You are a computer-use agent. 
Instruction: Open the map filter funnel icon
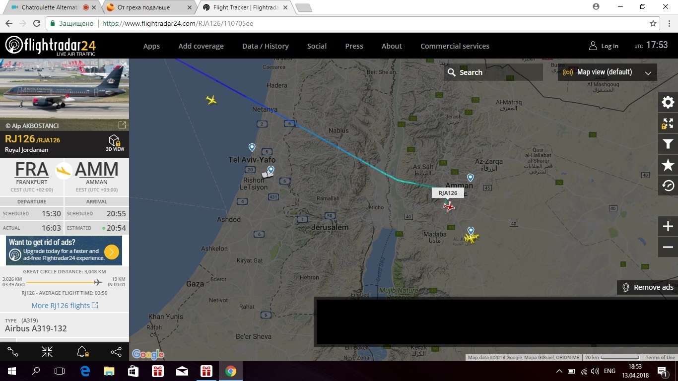[668, 144]
